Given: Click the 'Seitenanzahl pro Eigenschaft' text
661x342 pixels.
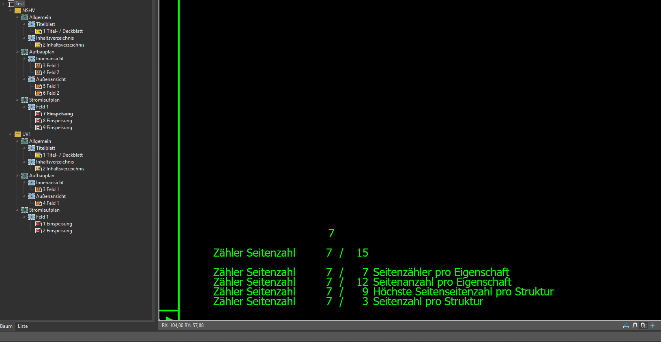Looking at the screenshot, I should click(x=442, y=282).
